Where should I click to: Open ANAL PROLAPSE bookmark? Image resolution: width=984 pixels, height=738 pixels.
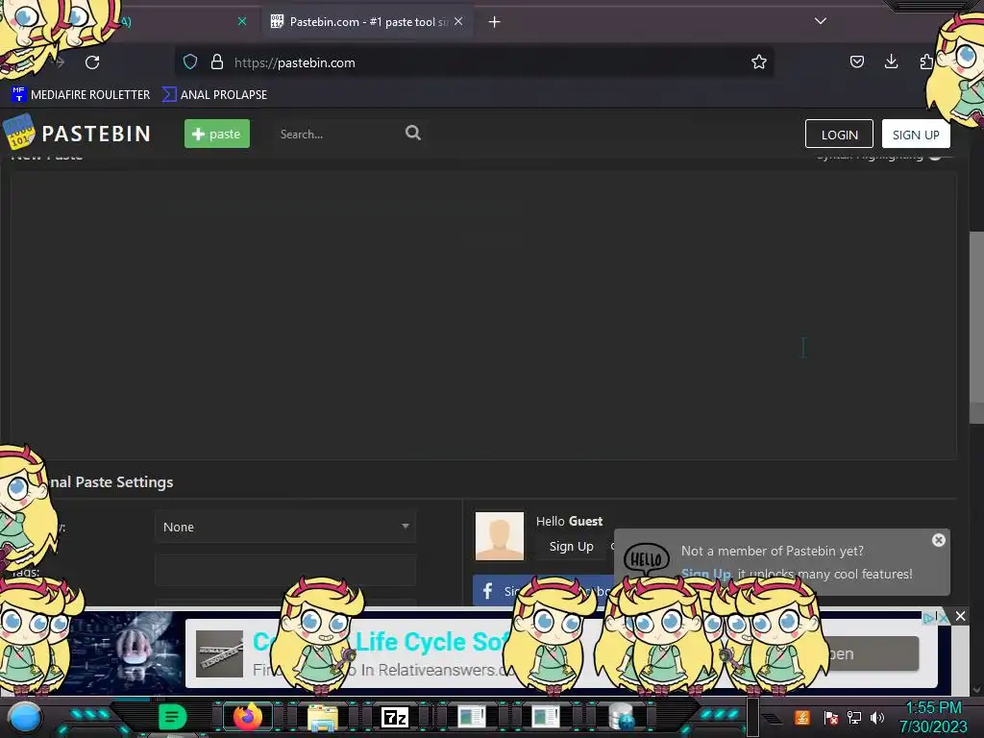(215, 95)
